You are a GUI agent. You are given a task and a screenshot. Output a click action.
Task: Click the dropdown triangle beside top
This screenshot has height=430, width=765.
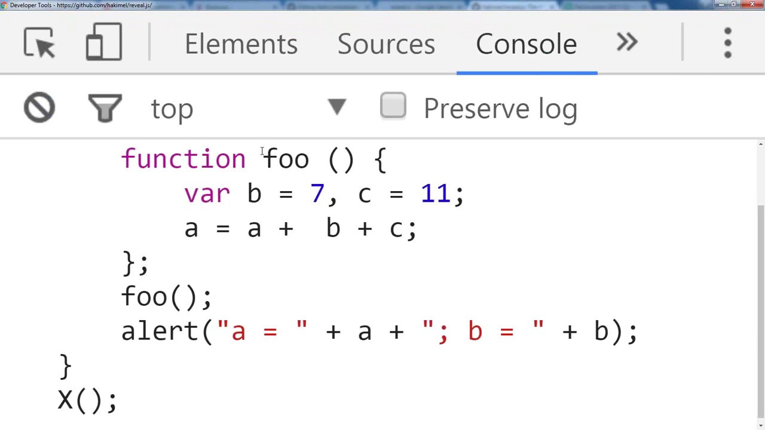[x=337, y=107]
